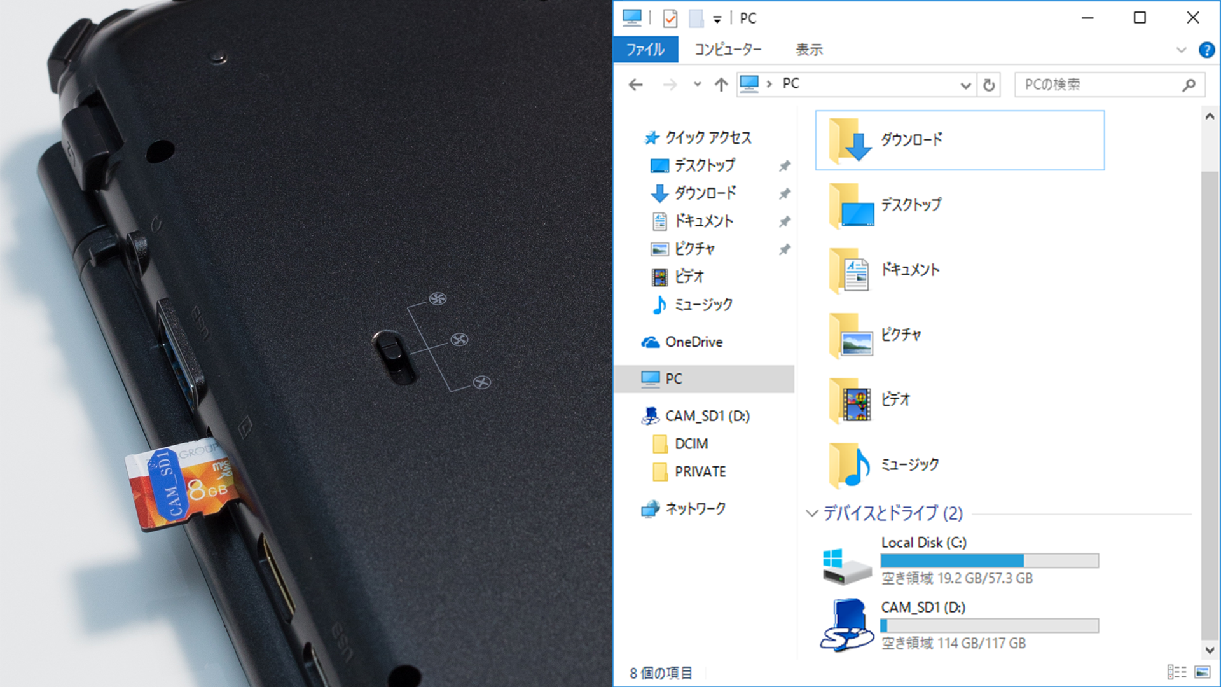The width and height of the screenshot is (1221, 687).
Task: Click the properties icon in quick access toolbar
Action: [670, 18]
